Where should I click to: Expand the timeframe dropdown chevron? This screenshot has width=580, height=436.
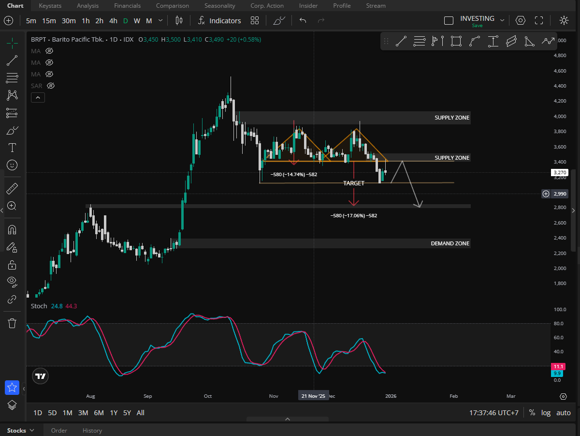(160, 20)
